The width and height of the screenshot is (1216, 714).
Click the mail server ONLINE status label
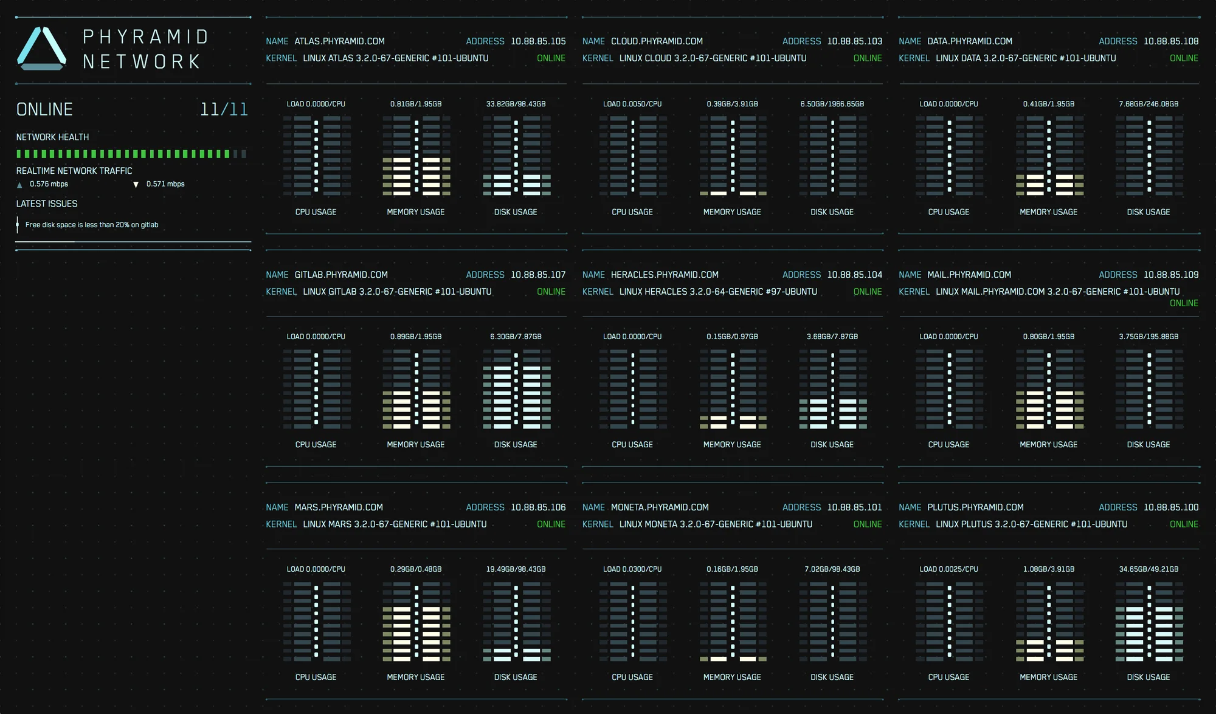1184,303
